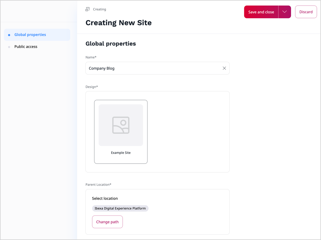The width and height of the screenshot is (321, 240).
Task: Click the Creating breadcrumb label
Action: click(99, 9)
